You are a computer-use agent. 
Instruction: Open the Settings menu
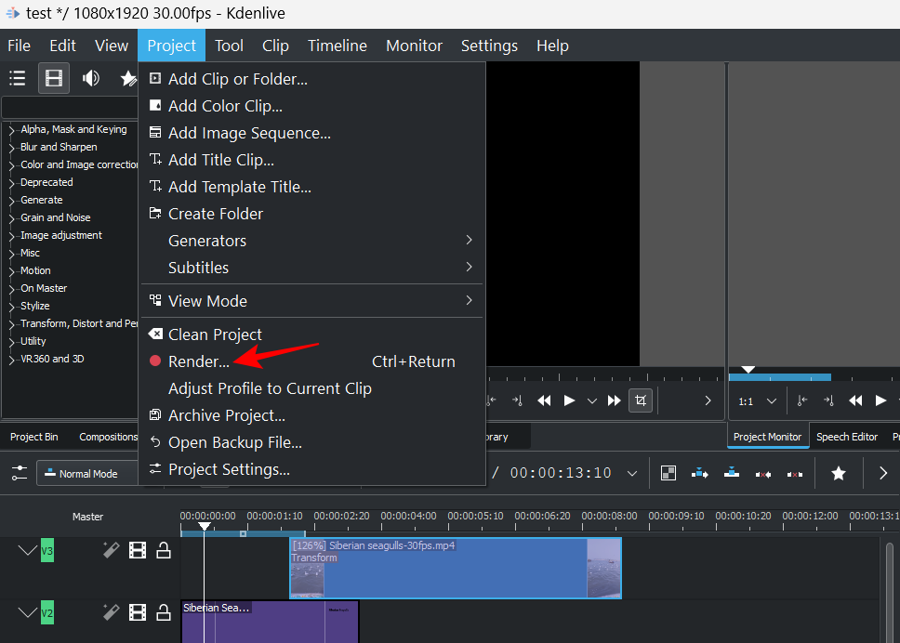489,46
